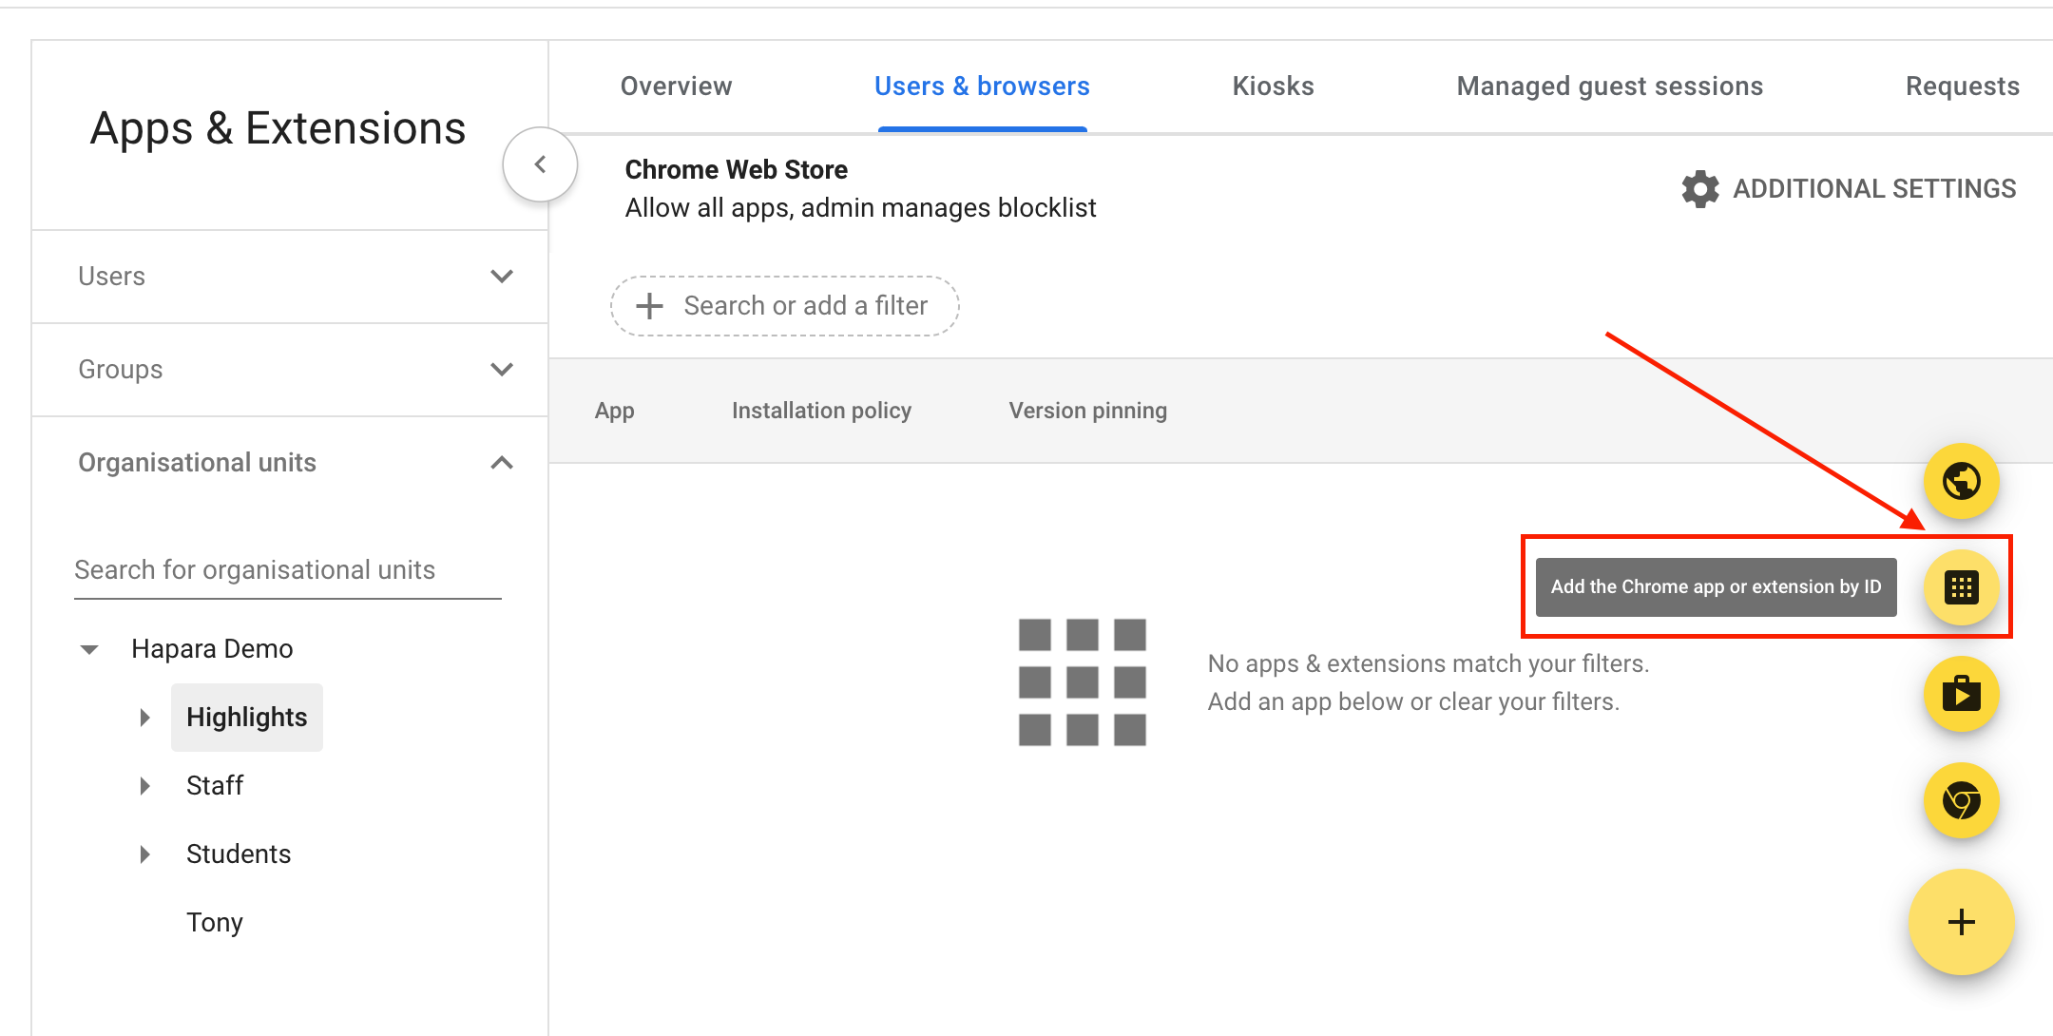Open the Chrome Web Store icon to add app
This screenshot has width=2053, height=1036.
tap(1961, 801)
